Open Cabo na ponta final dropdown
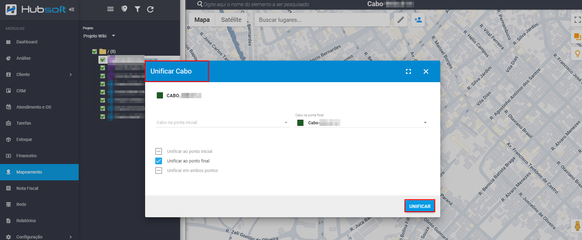 tap(362, 123)
